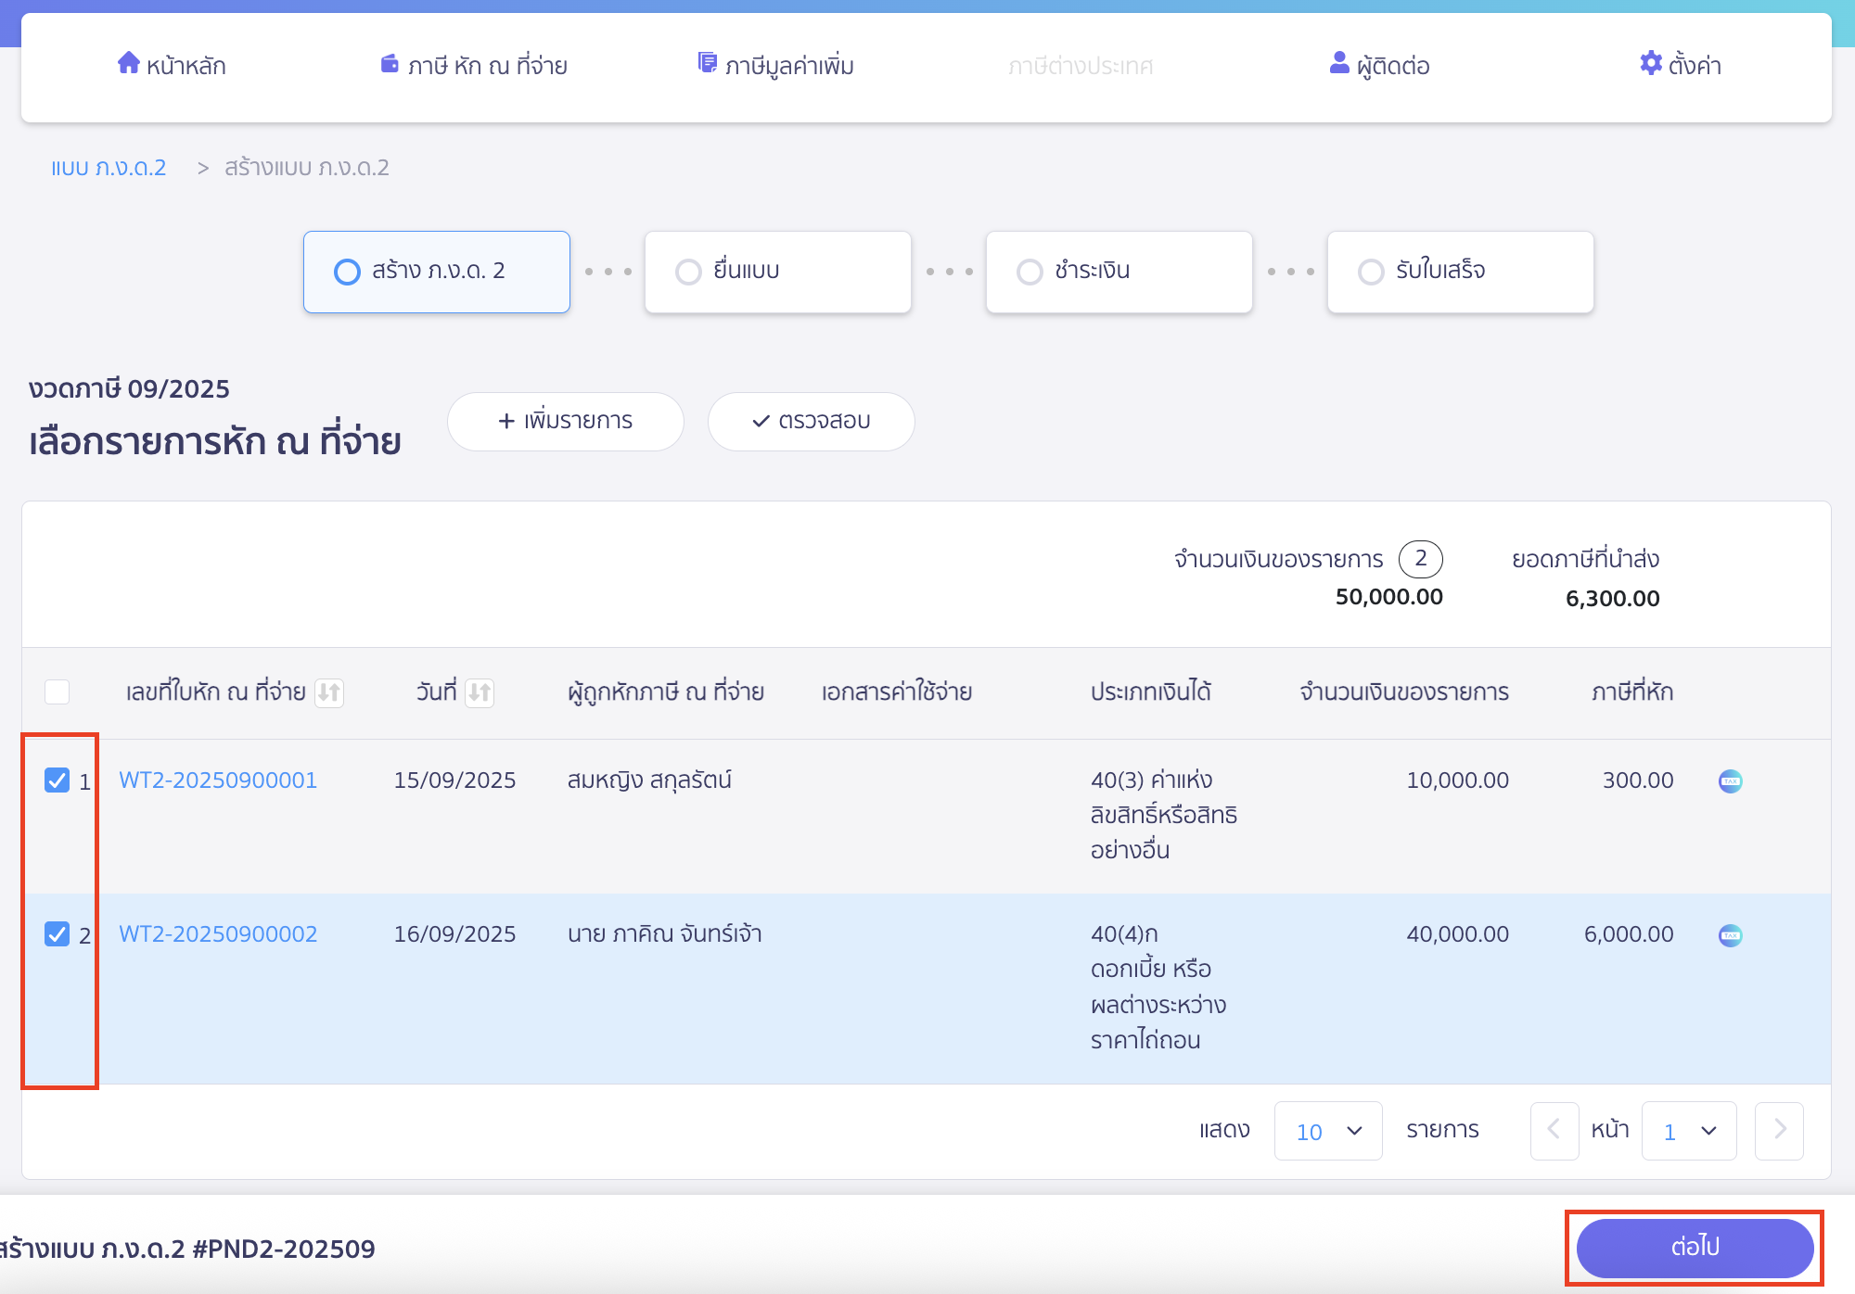Viewport: 1855px width, 1294px height.
Task: Uncheck the checkbox for row 2
Action: point(58,934)
